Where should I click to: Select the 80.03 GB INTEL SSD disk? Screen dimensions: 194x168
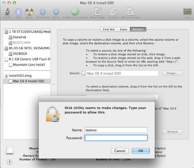(27, 48)
